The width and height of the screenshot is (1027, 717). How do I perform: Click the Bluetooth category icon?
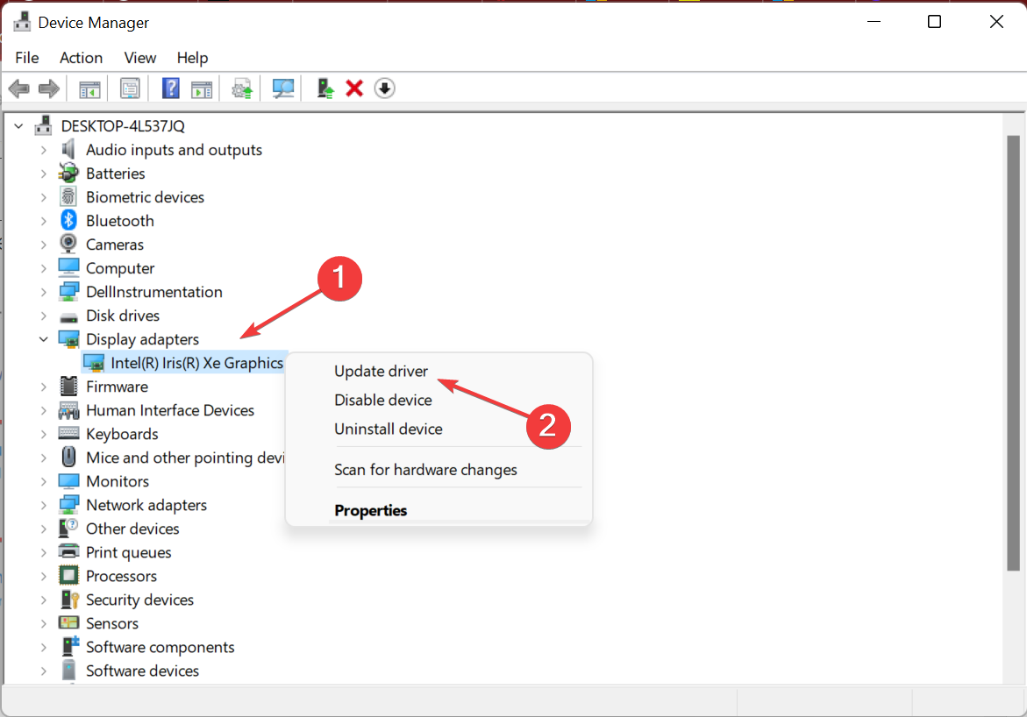[68, 221]
